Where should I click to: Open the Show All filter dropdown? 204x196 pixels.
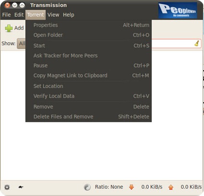21,43
